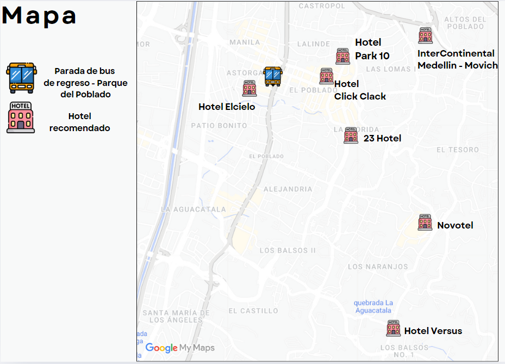
Task: Click the "InterContinental Medellin - Movich" label
Action: click(458, 59)
